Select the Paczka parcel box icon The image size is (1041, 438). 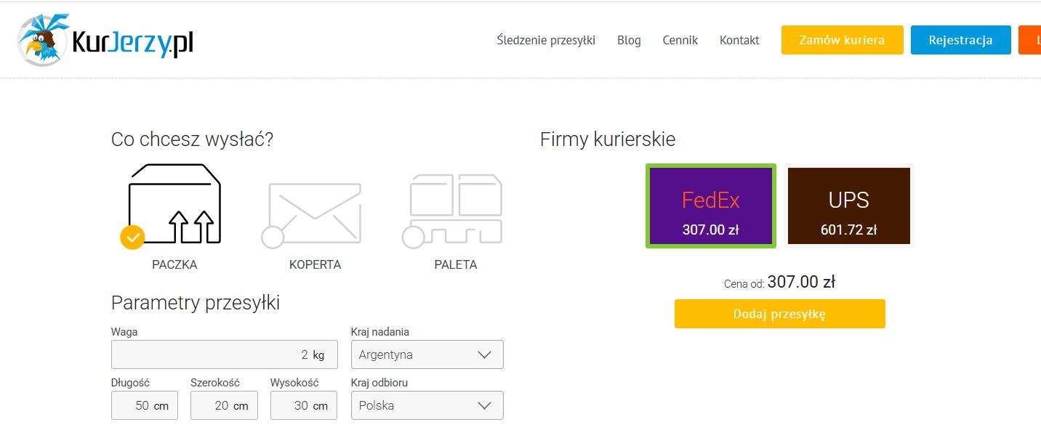coord(175,206)
